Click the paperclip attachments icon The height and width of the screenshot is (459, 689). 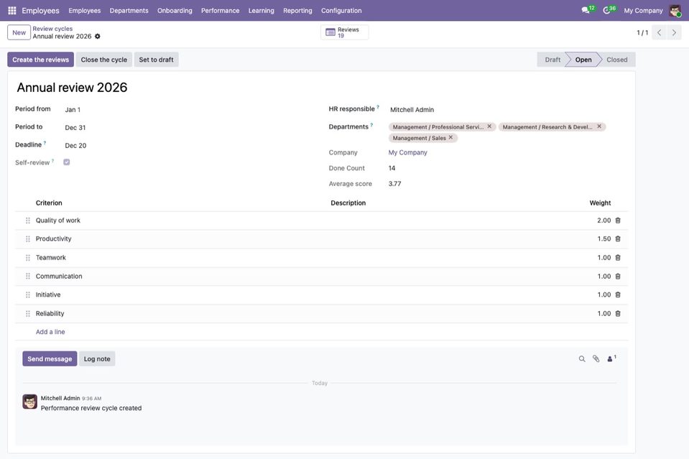[x=596, y=359]
